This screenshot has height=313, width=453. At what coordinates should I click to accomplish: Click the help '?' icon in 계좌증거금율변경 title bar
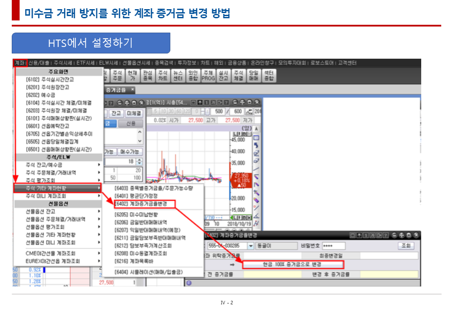pyautogui.click(x=385, y=235)
